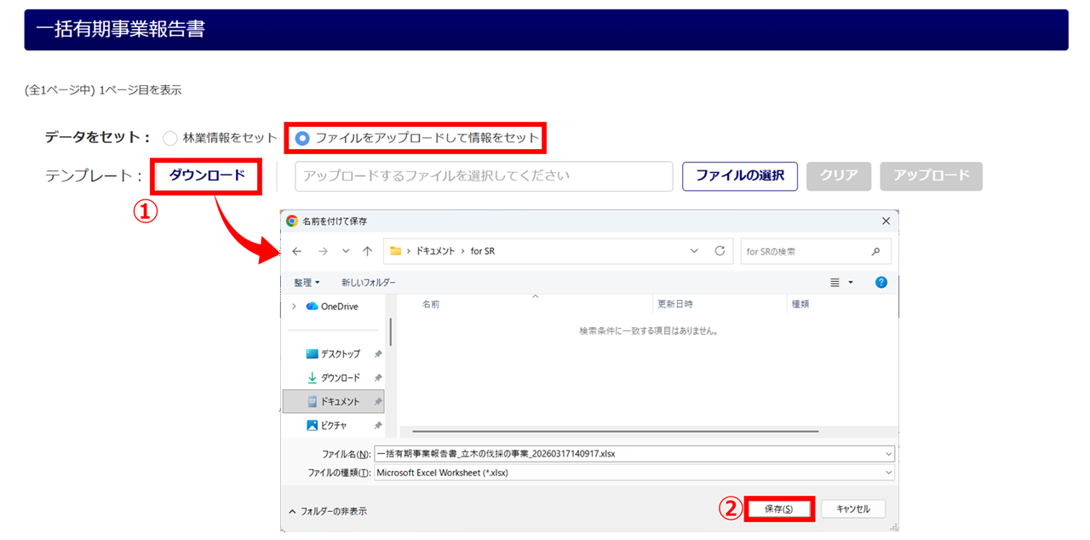Image resolution: width=1090 pixels, height=540 pixels.
Task: Collapse folders with フォルダーの非表示
Action: (327, 511)
